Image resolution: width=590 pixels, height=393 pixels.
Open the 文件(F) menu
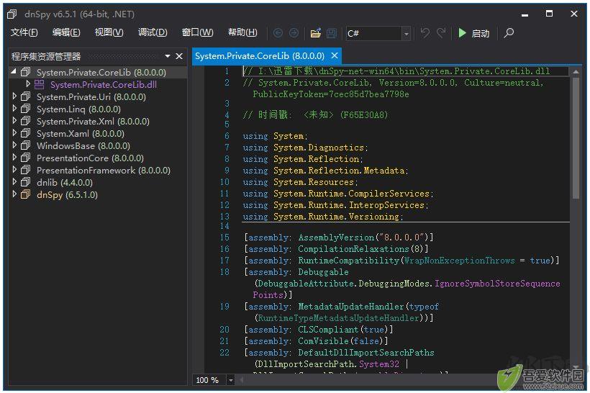[x=24, y=33]
